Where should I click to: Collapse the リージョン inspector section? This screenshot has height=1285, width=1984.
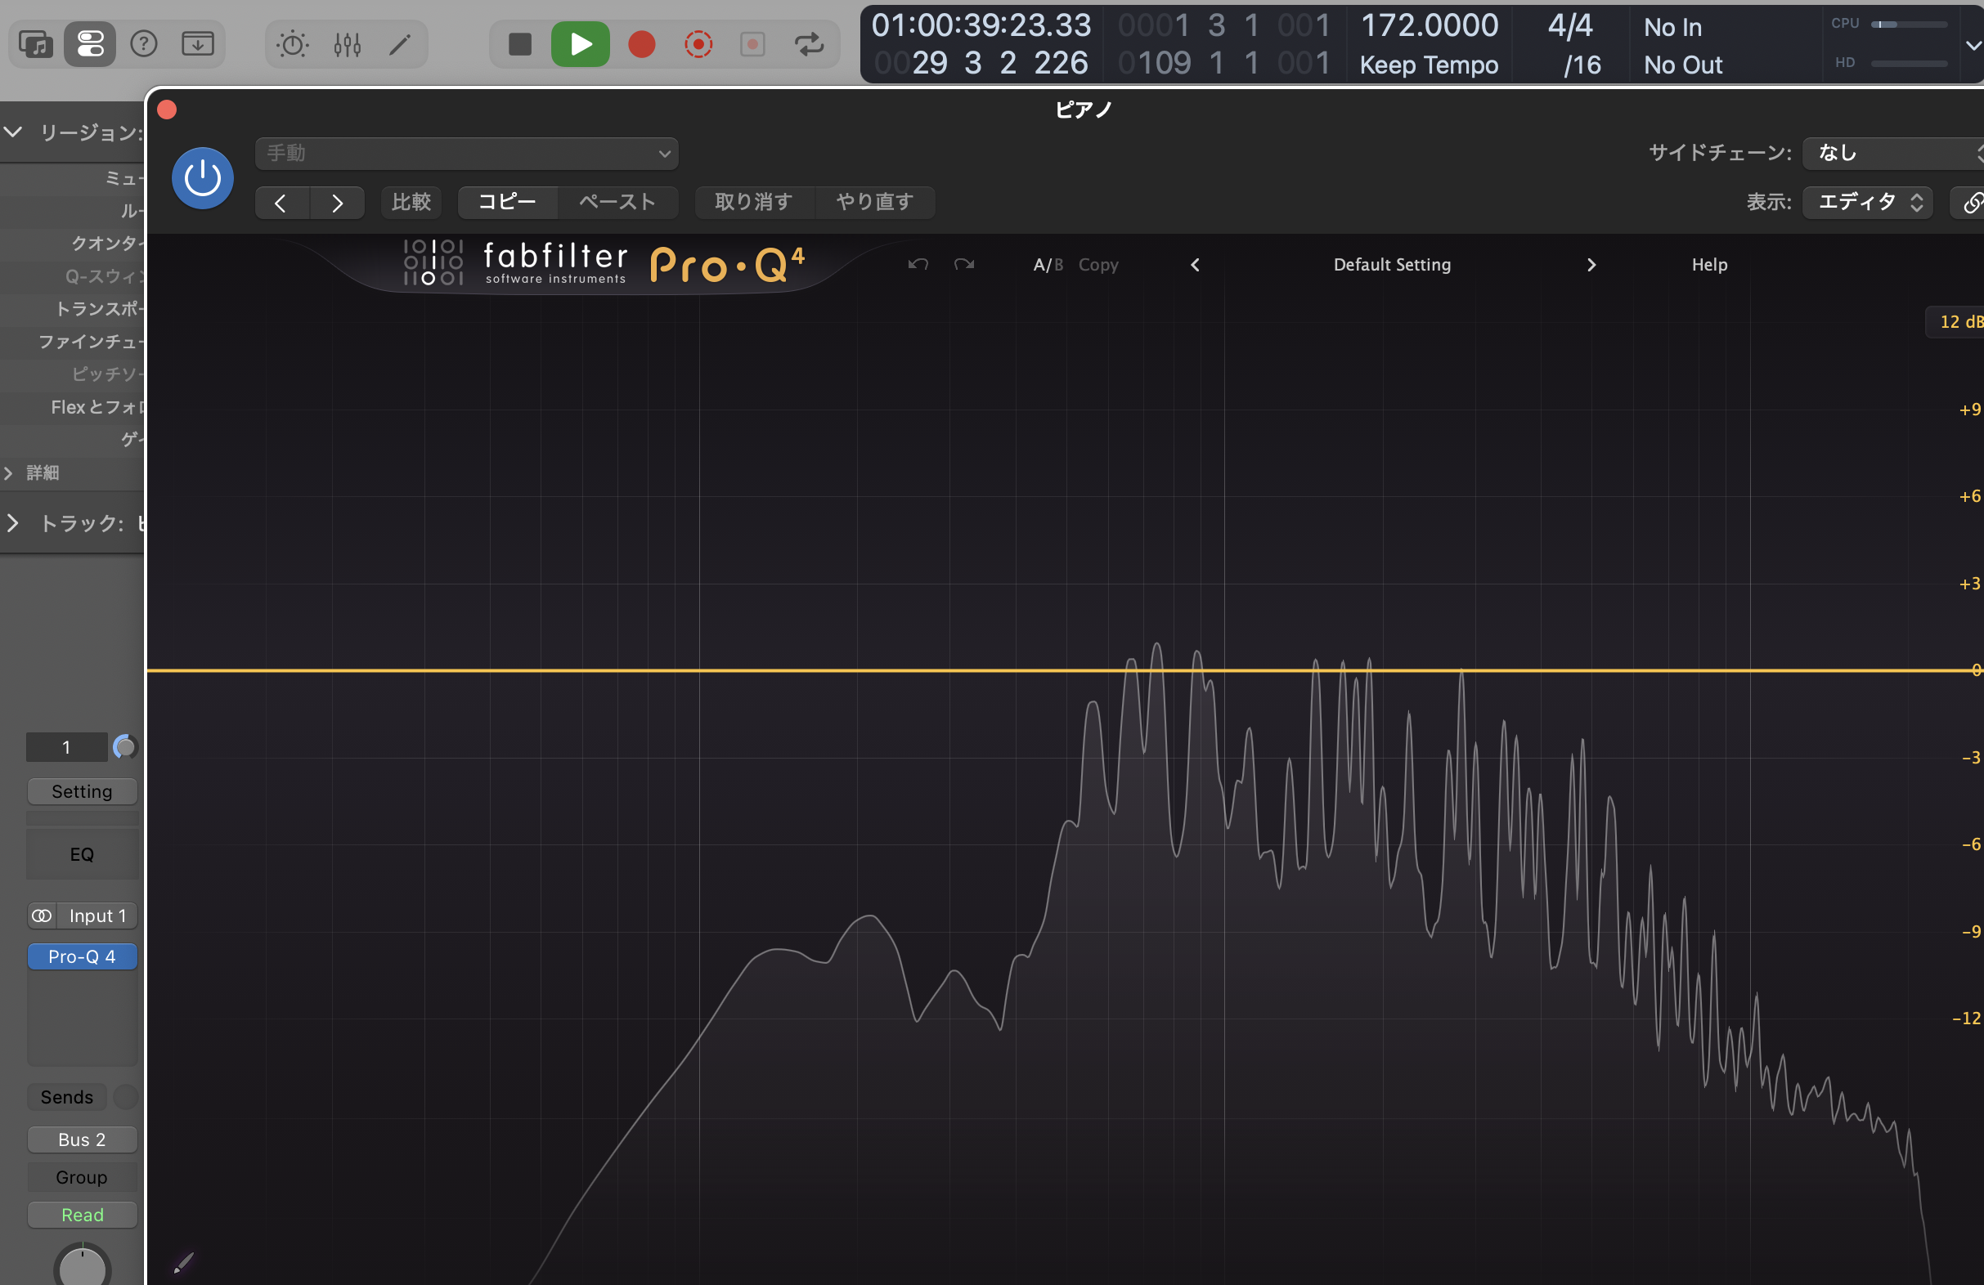[12, 132]
